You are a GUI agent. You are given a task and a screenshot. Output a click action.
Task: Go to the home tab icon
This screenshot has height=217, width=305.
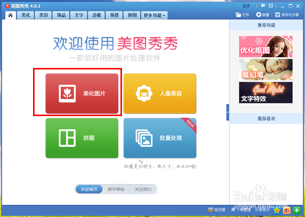(x=11, y=15)
